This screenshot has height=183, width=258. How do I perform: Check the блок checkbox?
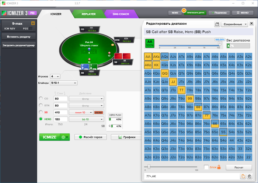(x=206, y=167)
